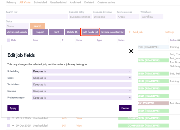Close the Edit job fields dialog
Viewport: 180px width, 130px height.
131,51
